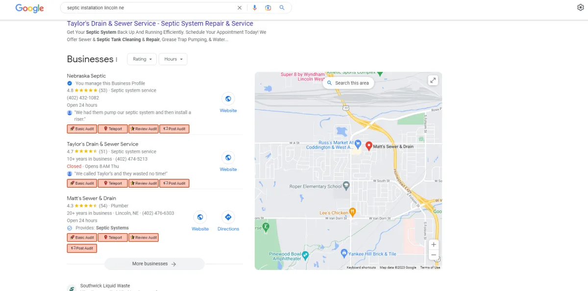Run Basic Audit for Taylor's Drain
The width and height of the screenshot is (588, 291).
tap(82, 183)
